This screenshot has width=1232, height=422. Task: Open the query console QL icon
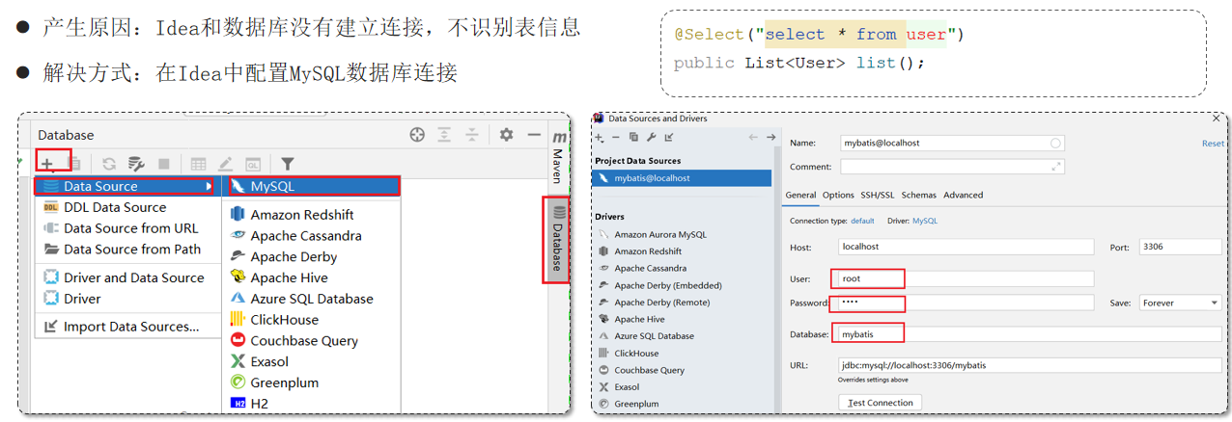(x=252, y=164)
